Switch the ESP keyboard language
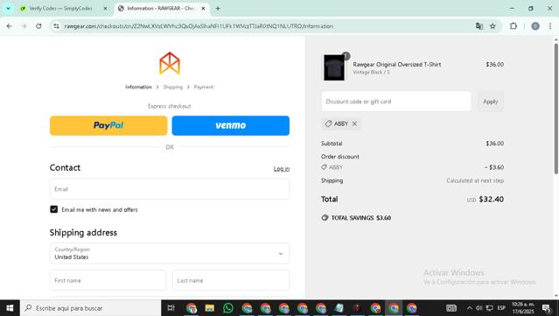Viewport: 559px width, 316px height. pos(501,308)
